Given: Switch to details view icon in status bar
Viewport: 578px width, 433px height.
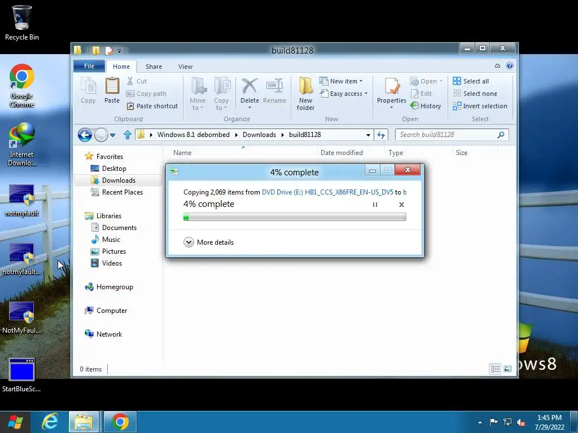Looking at the screenshot, I should (x=495, y=369).
